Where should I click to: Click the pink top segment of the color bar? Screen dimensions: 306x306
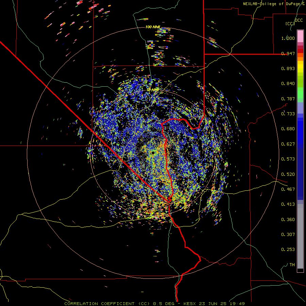click(x=300, y=36)
